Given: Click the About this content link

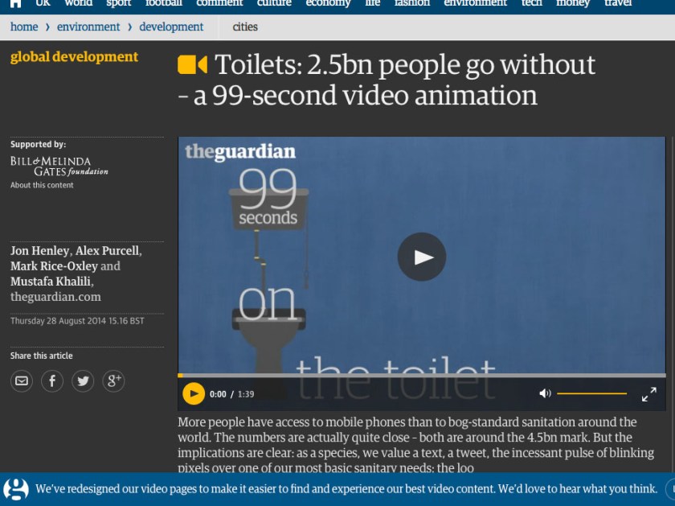Looking at the screenshot, I should click(42, 185).
